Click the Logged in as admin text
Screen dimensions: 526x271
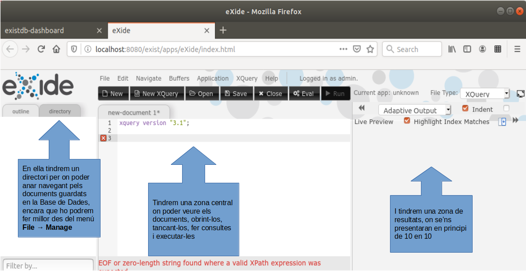(329, 78)
